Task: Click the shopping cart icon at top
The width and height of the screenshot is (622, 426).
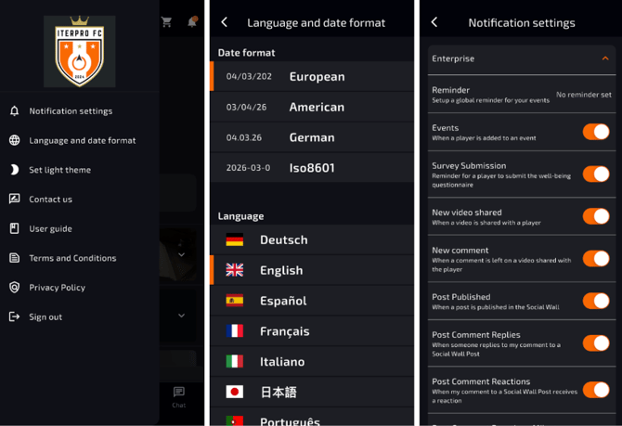Action: (166, 22)
